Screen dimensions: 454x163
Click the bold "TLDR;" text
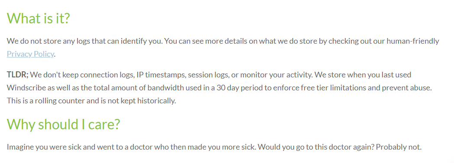click(x=18, y=75)
